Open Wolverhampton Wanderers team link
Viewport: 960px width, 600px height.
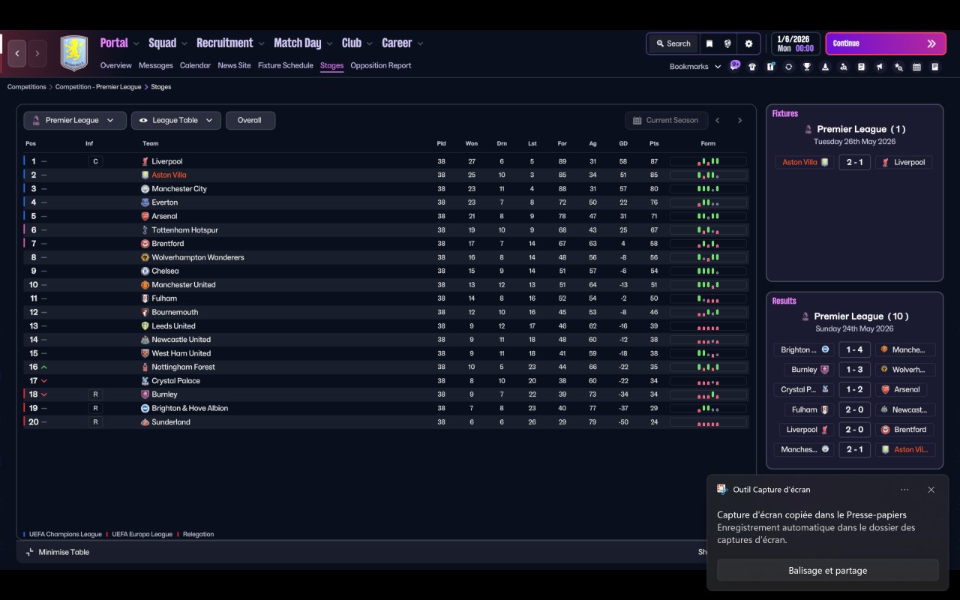(x=198, y=257)
